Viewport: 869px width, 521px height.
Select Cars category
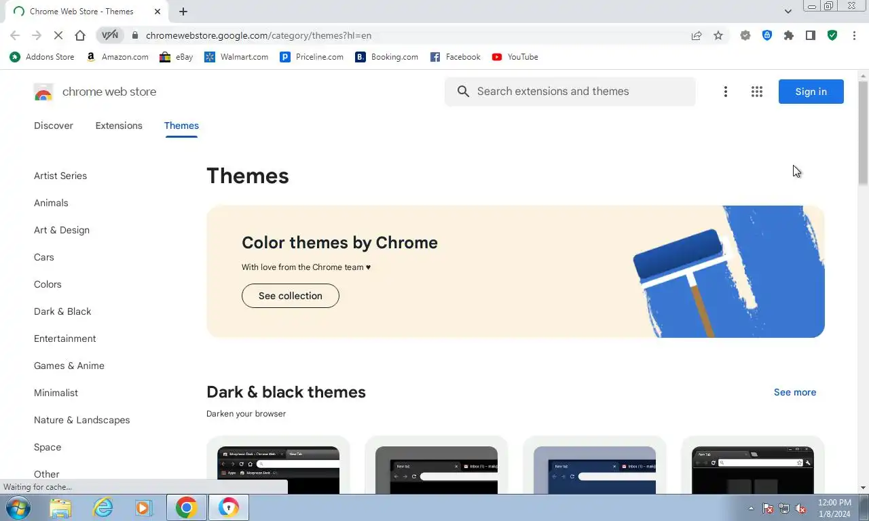pyautogui.click(x=44, y=257)
